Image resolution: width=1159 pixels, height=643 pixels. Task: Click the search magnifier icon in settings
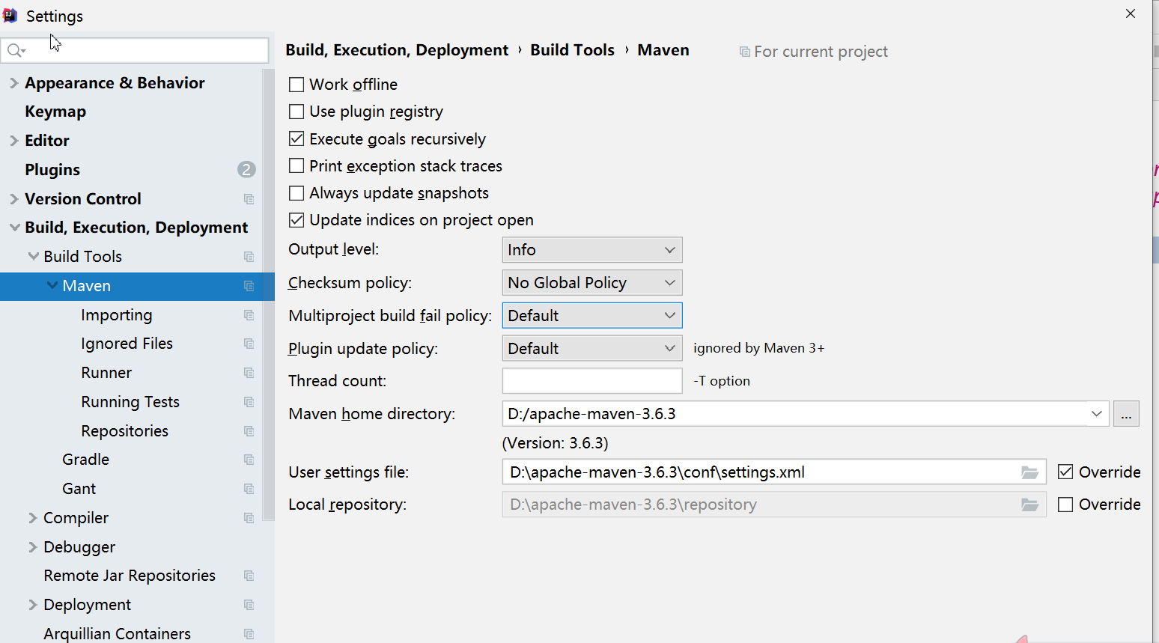click(15, 51)
